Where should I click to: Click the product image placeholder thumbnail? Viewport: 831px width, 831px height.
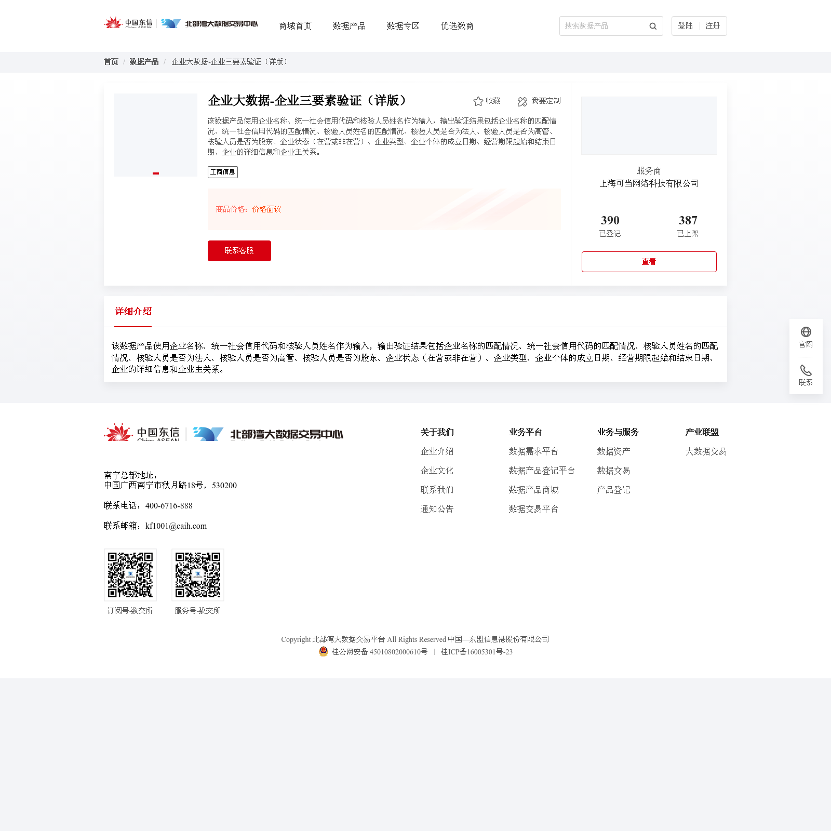click(156, 135)
